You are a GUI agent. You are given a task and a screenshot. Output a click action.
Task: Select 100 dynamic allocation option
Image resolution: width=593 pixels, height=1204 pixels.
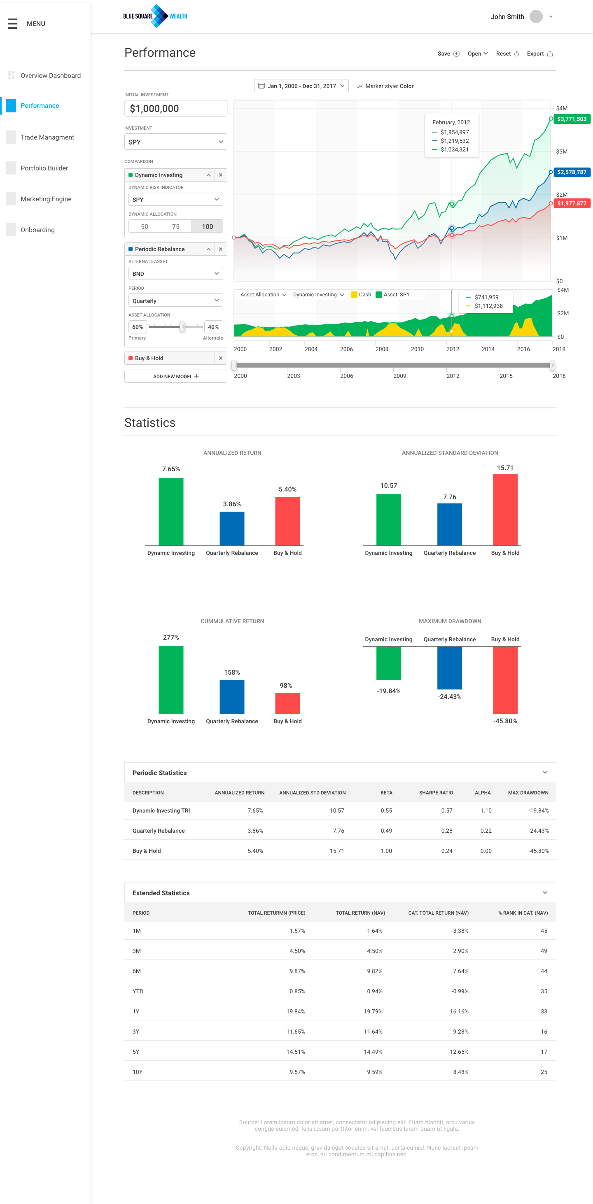[x=207, y=226]
